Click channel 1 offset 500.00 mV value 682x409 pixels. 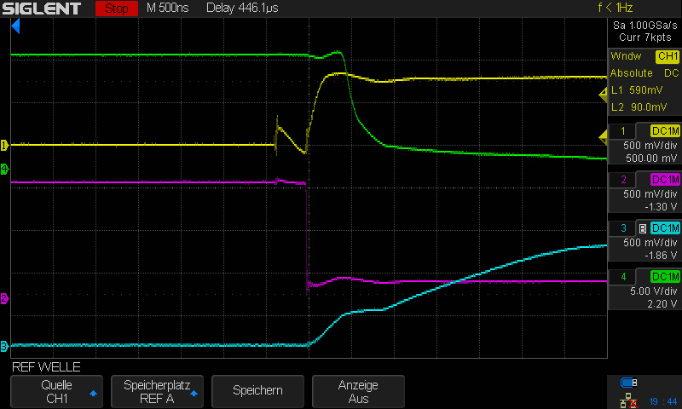point(651,158)
